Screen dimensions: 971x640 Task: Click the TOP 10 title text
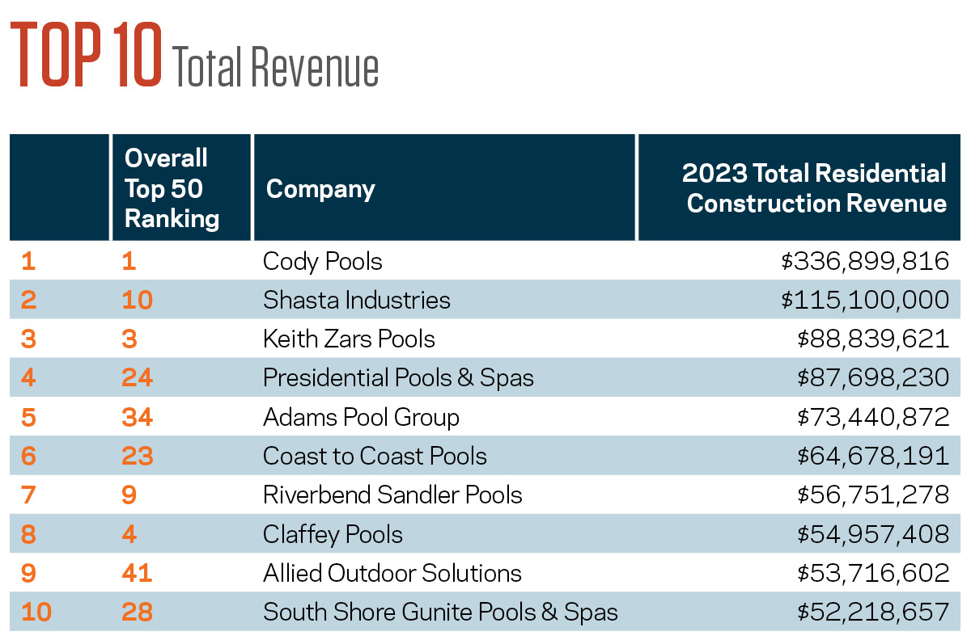coord(87,55)
